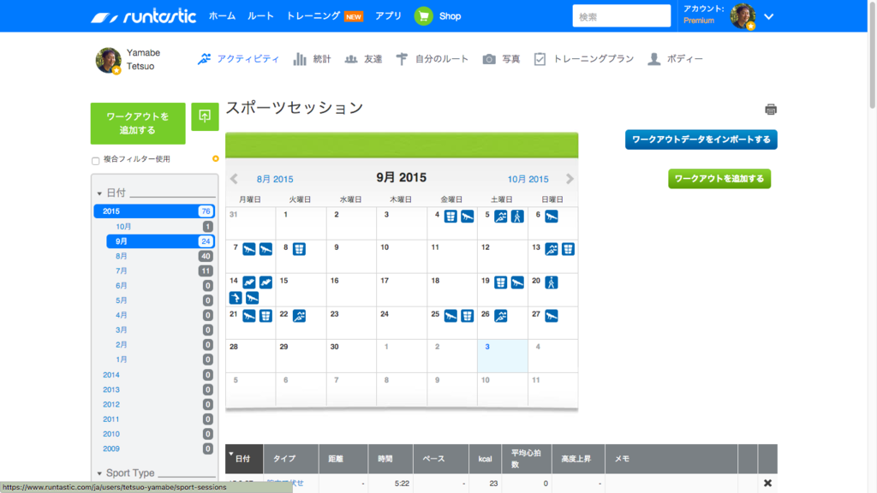This screenshot has width=877, height=493.
Task: Select the strength workout grid icon on September 8
Action: tap(300, 250)
